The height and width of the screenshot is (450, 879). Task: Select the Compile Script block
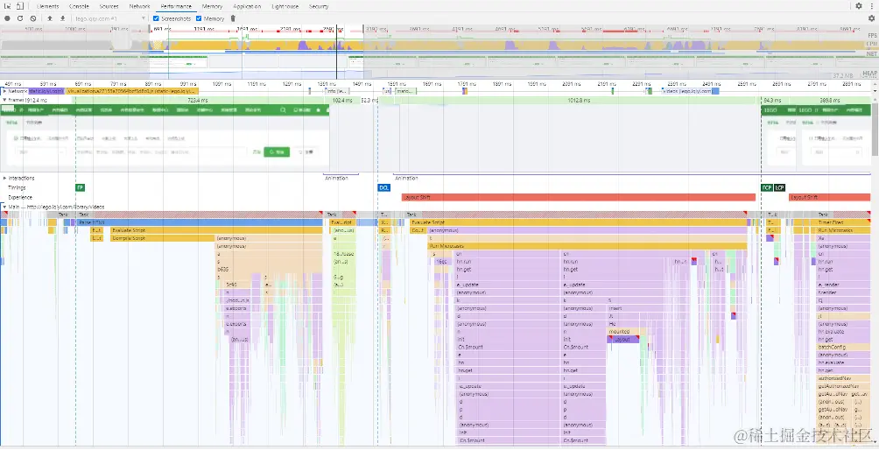click(162, 238)
